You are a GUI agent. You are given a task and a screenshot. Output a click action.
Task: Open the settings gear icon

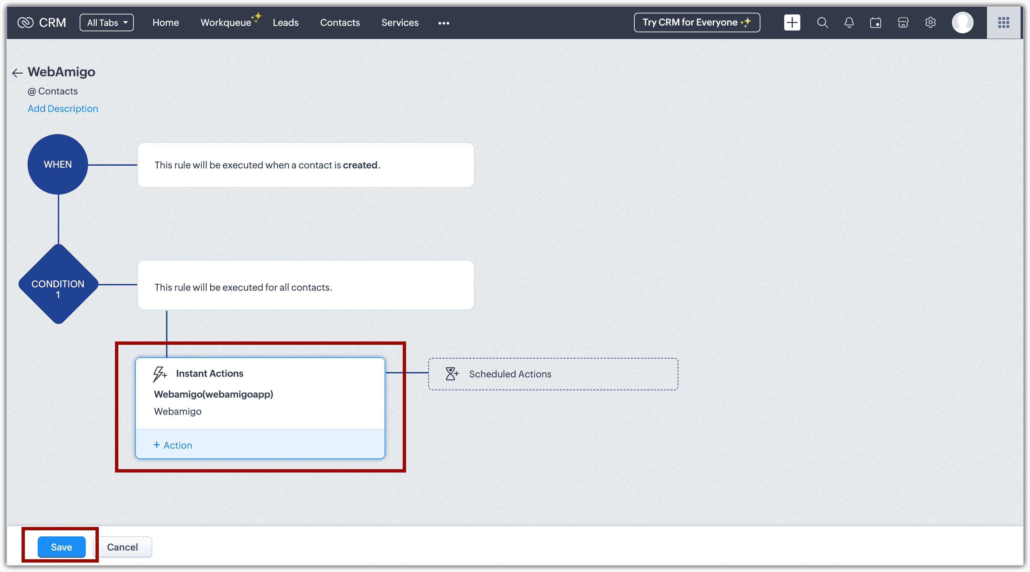pos(930,23)
